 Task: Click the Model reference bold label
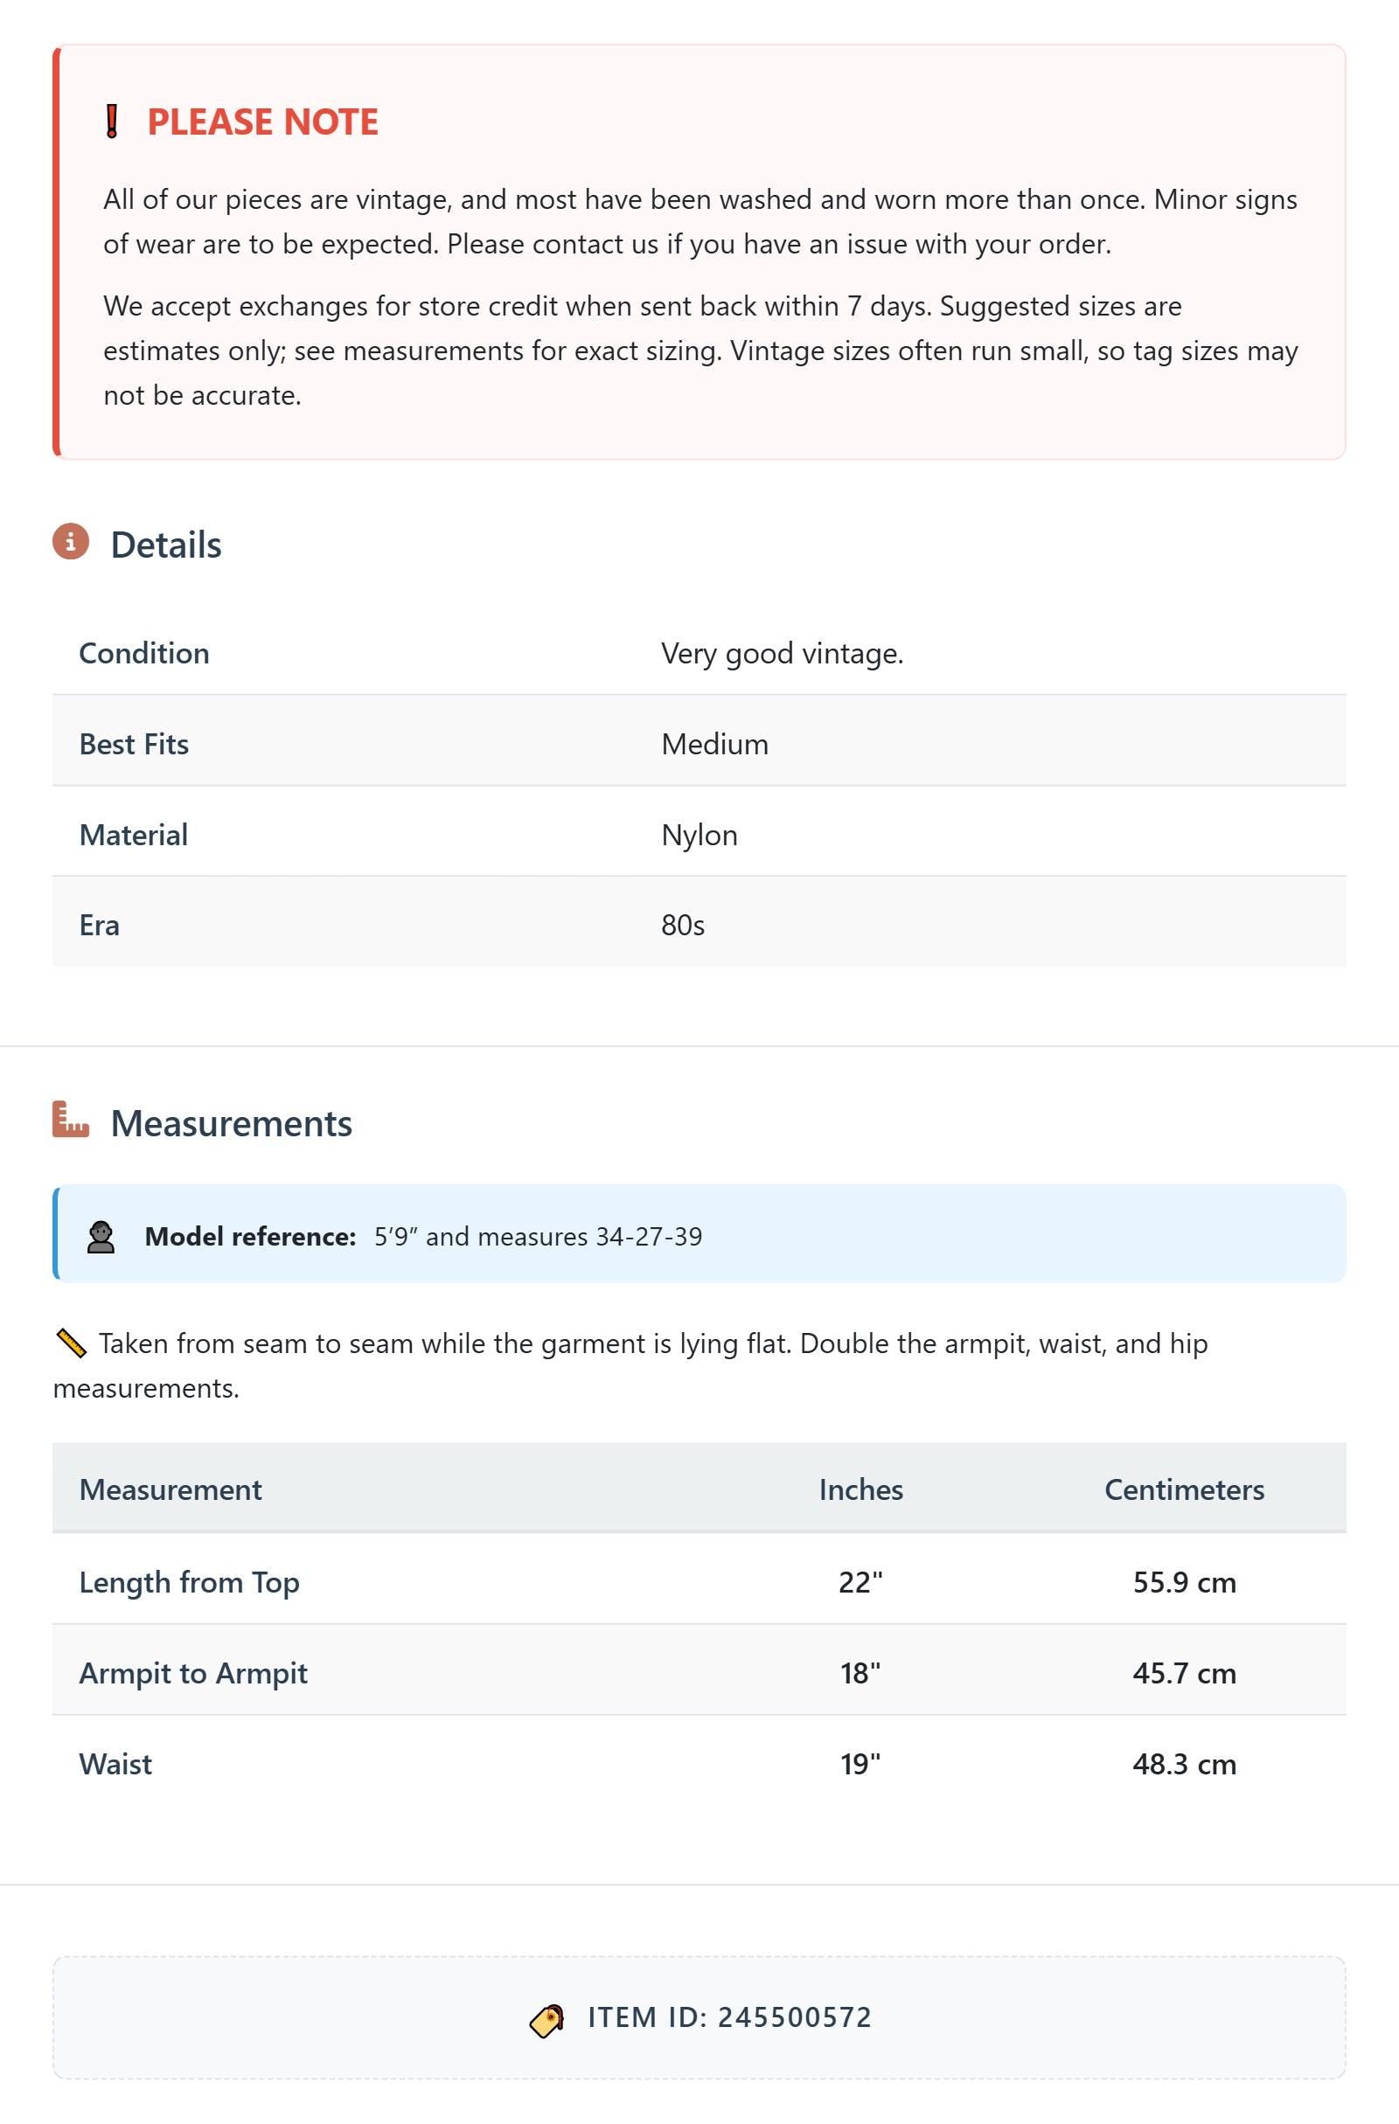click(250, 1237)
